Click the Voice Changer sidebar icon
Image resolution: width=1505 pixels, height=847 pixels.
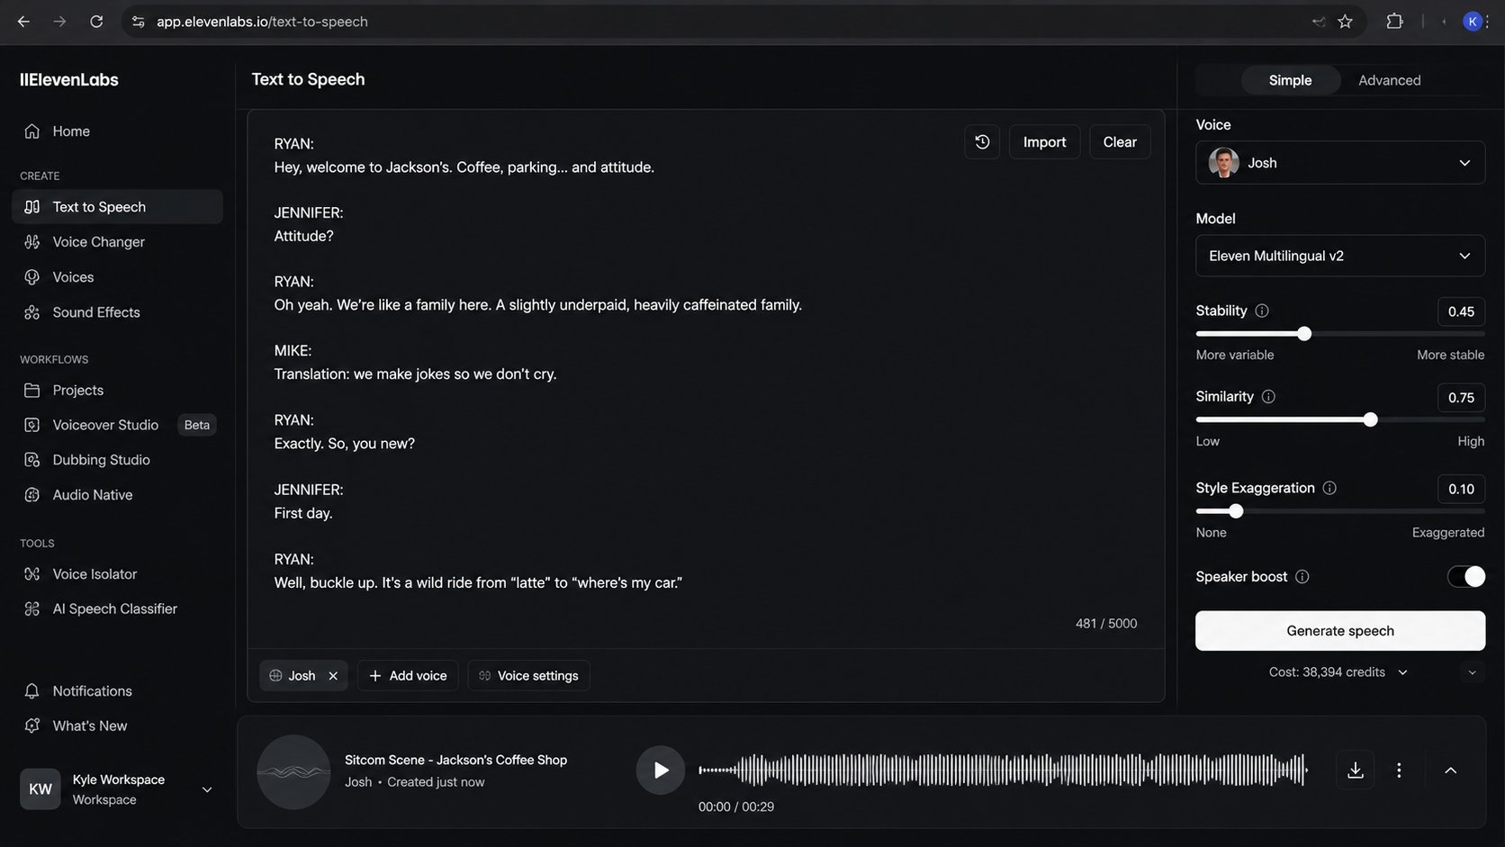pyautogui.click(x=32, y=242)
